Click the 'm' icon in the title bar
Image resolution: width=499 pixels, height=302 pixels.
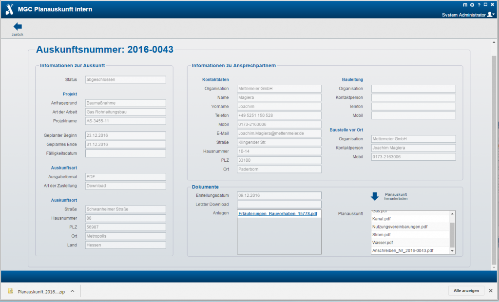coord(465,5)
